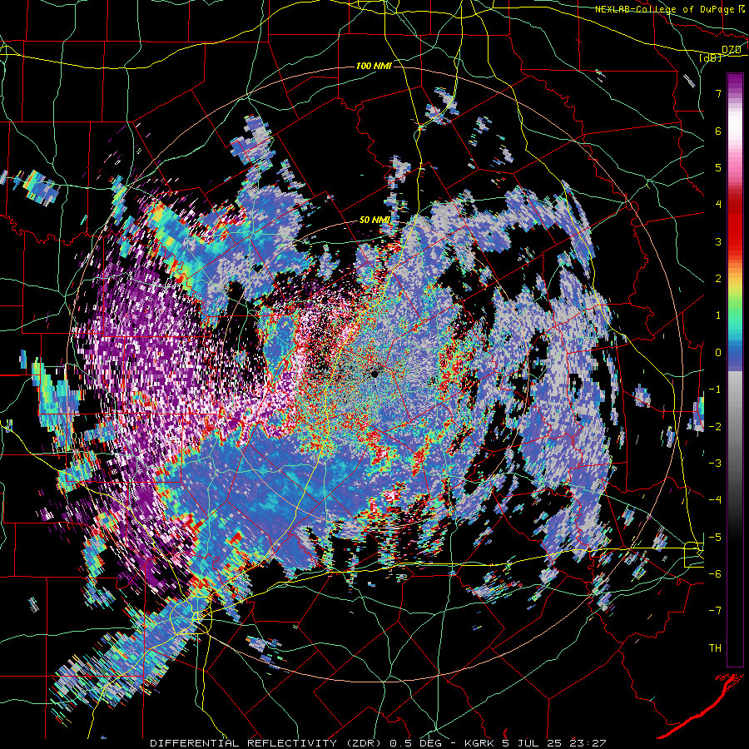
Task: Select the 3 dB tick label on scale
Action: tap(718, 241)
